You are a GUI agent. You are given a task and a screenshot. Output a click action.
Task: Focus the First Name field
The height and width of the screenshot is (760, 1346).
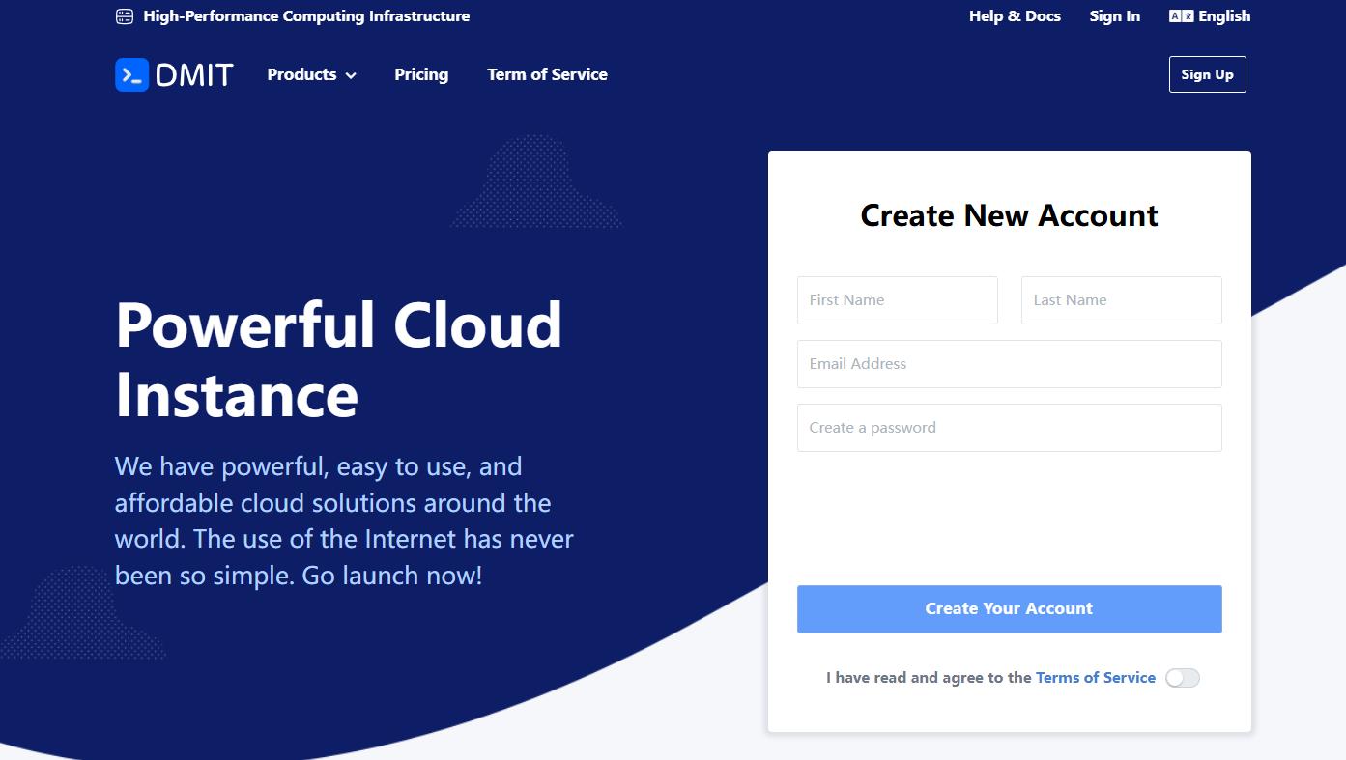[897, 300]
